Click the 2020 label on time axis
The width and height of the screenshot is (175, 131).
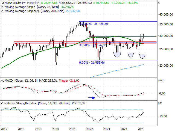click(x=55, y=129)
